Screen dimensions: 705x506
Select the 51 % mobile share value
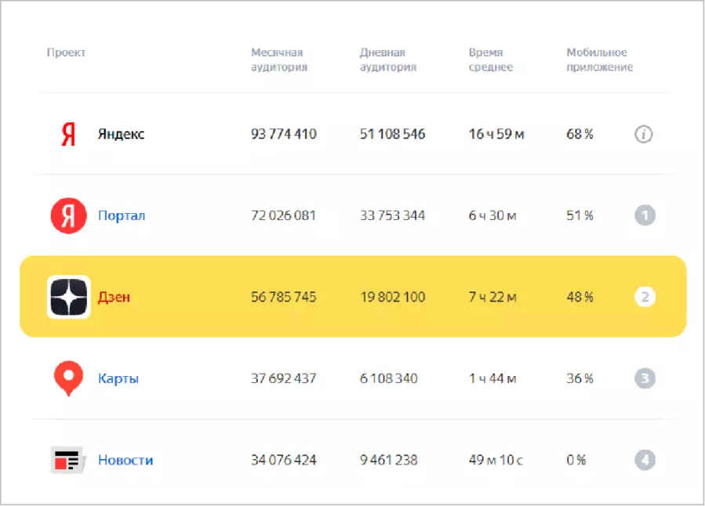pyautogui.click(x=580, y=215)
